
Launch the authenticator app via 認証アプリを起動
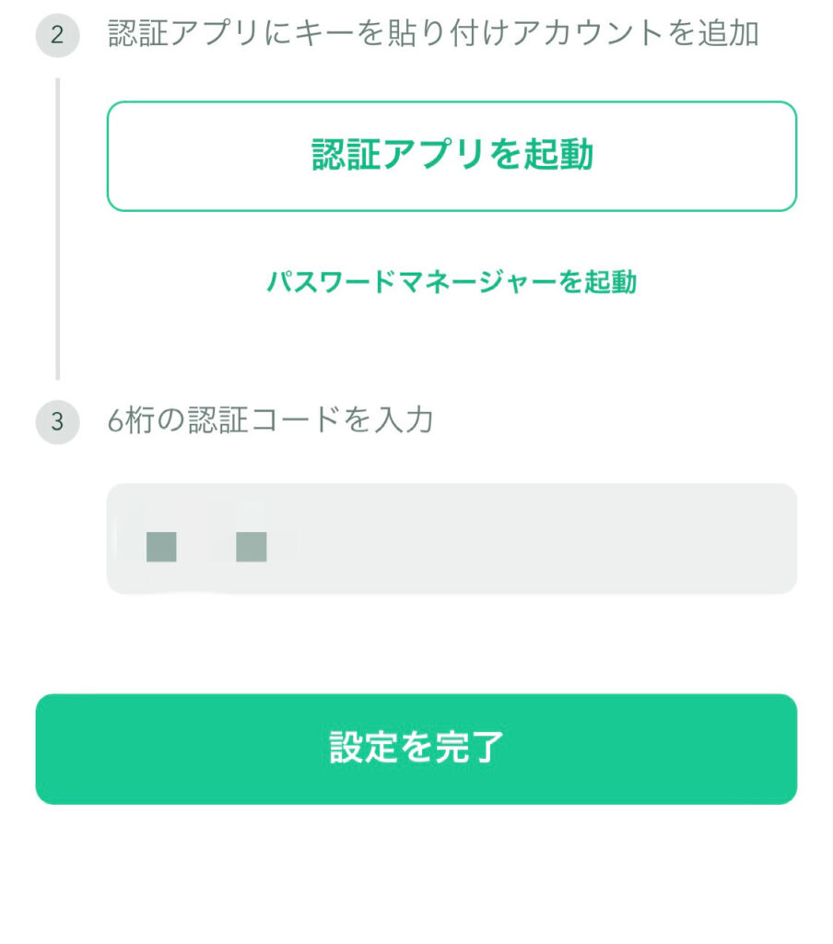click(452, 156)
